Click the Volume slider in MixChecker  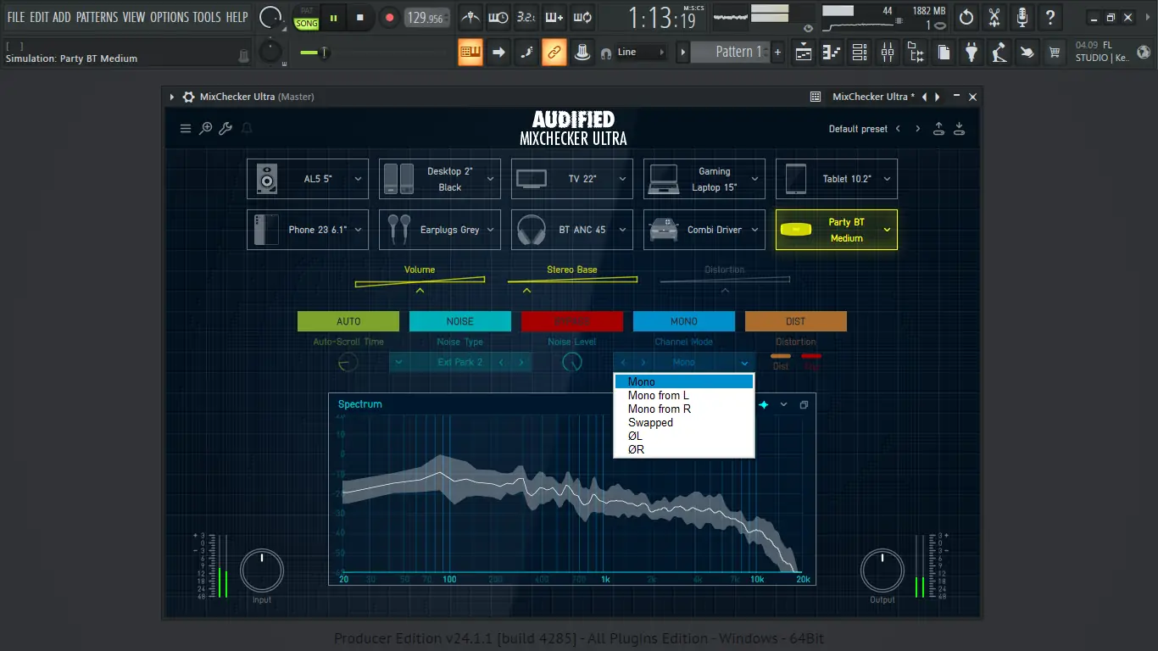[x=420, y=280]
